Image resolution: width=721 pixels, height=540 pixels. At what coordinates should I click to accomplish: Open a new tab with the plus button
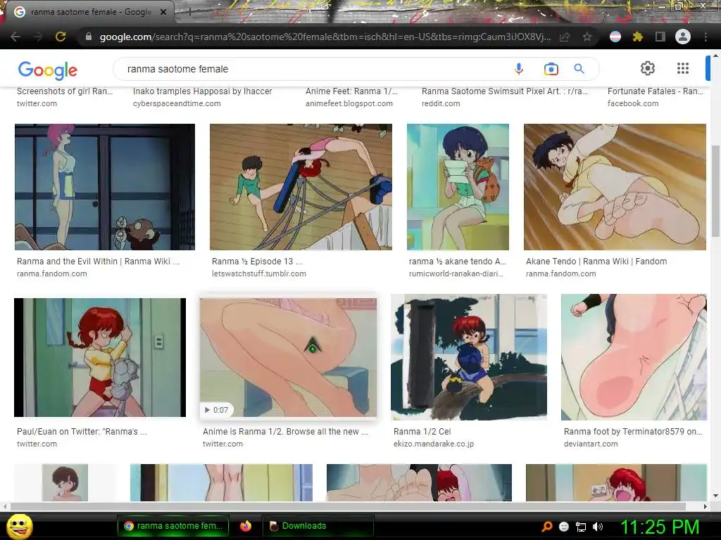(x=189, y=13)
